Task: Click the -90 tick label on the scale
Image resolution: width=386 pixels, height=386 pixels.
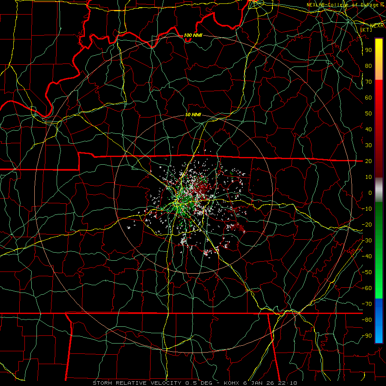Action: (x=367, y=336)
